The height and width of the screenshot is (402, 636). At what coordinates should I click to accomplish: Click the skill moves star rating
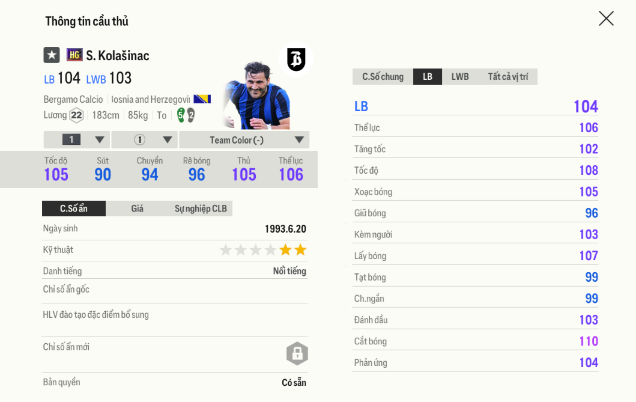click(263, 250)
